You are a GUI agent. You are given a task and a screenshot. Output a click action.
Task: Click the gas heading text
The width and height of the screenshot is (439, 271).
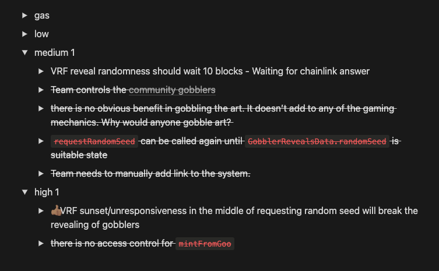[42, 16]
